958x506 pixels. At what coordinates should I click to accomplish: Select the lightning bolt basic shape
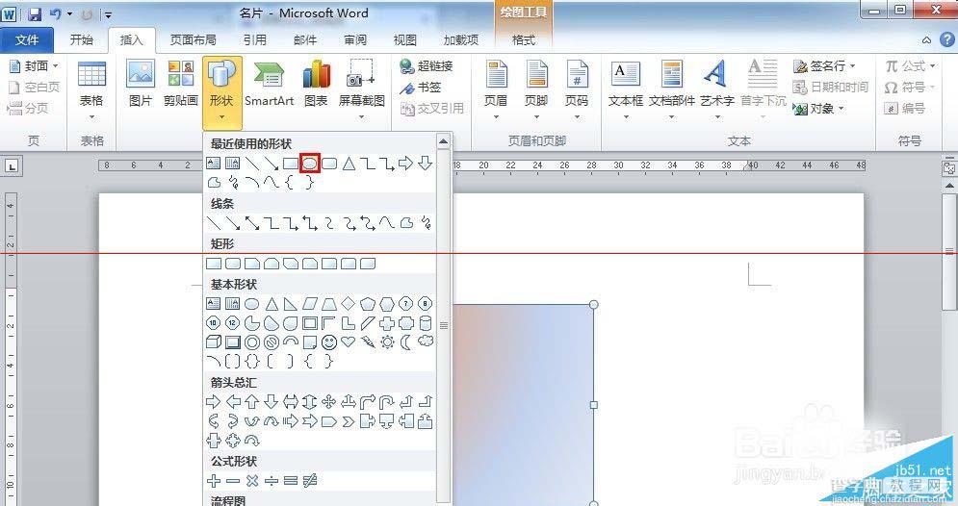click(x=368, y=342)
